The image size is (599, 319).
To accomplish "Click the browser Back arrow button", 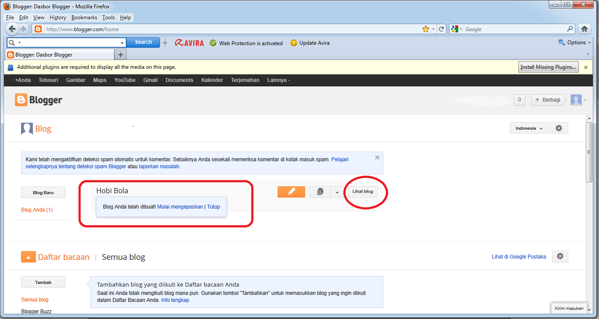I will (x=13, y=29).
